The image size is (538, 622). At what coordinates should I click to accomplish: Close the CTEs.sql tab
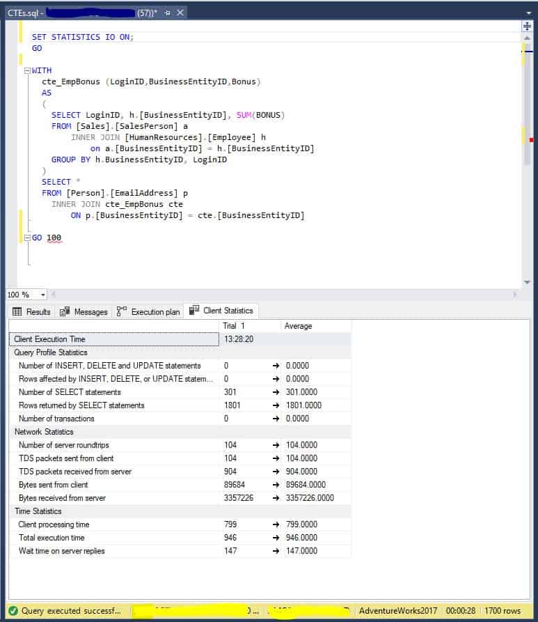[x=180, y=13]
